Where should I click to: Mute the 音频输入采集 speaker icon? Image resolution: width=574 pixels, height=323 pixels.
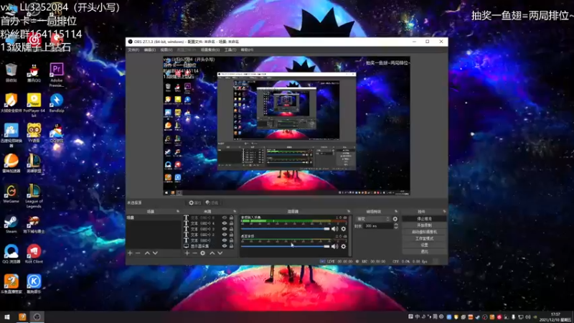[334, 229]
